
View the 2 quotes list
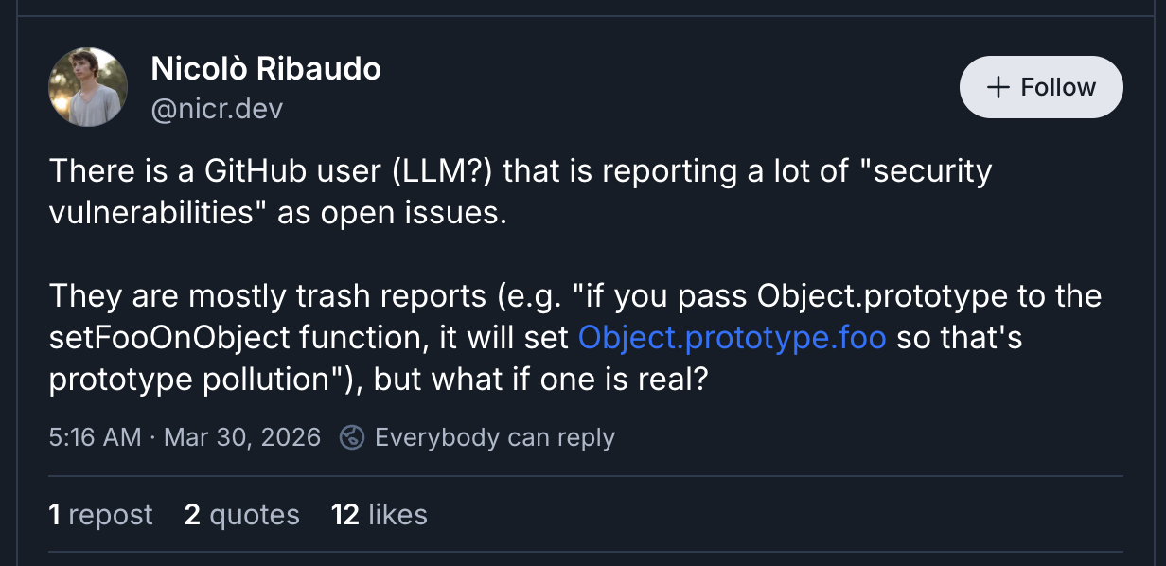point(242,514)
